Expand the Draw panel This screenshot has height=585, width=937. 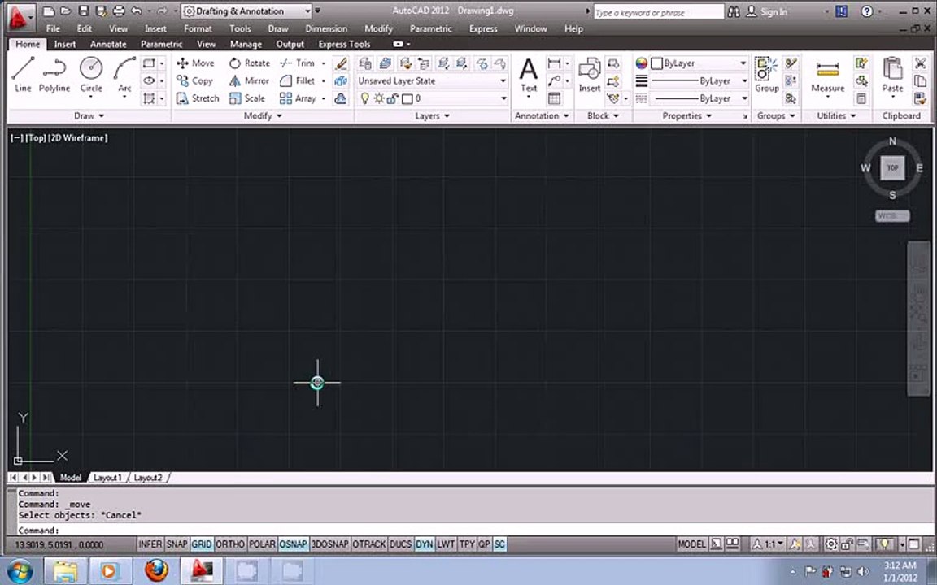click(x=89, y=116)
